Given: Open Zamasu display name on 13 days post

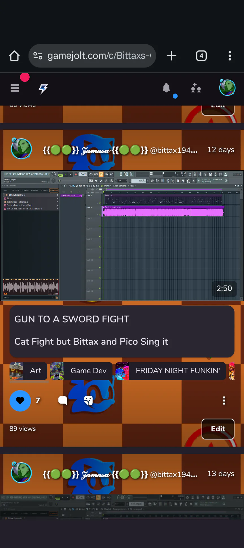Looking at the screenshot, I should [x=95, y=474].
